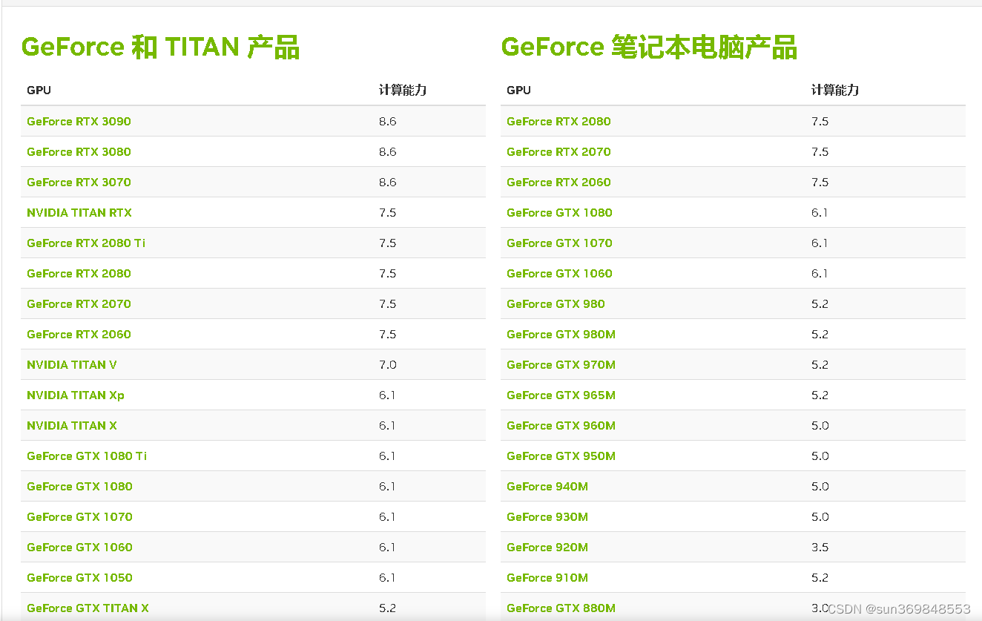The image size is (982, 621).
Task: Open the NVIDIA TITAN Xp link
Action: pos(76,395)
